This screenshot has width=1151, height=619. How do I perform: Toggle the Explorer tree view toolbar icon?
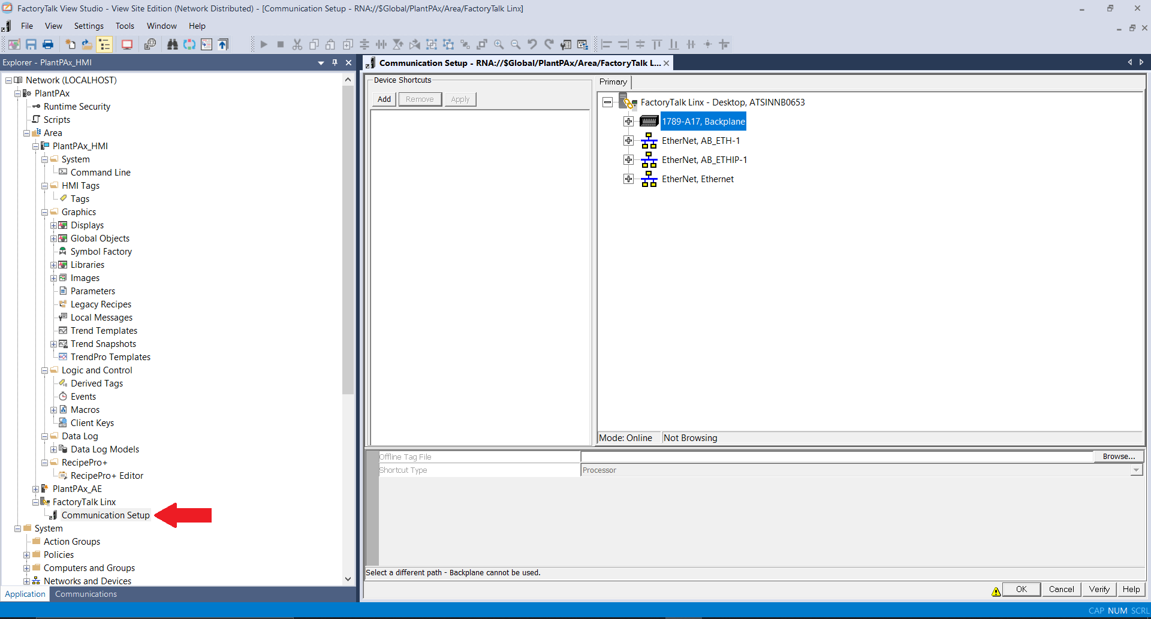pos(104,44)
